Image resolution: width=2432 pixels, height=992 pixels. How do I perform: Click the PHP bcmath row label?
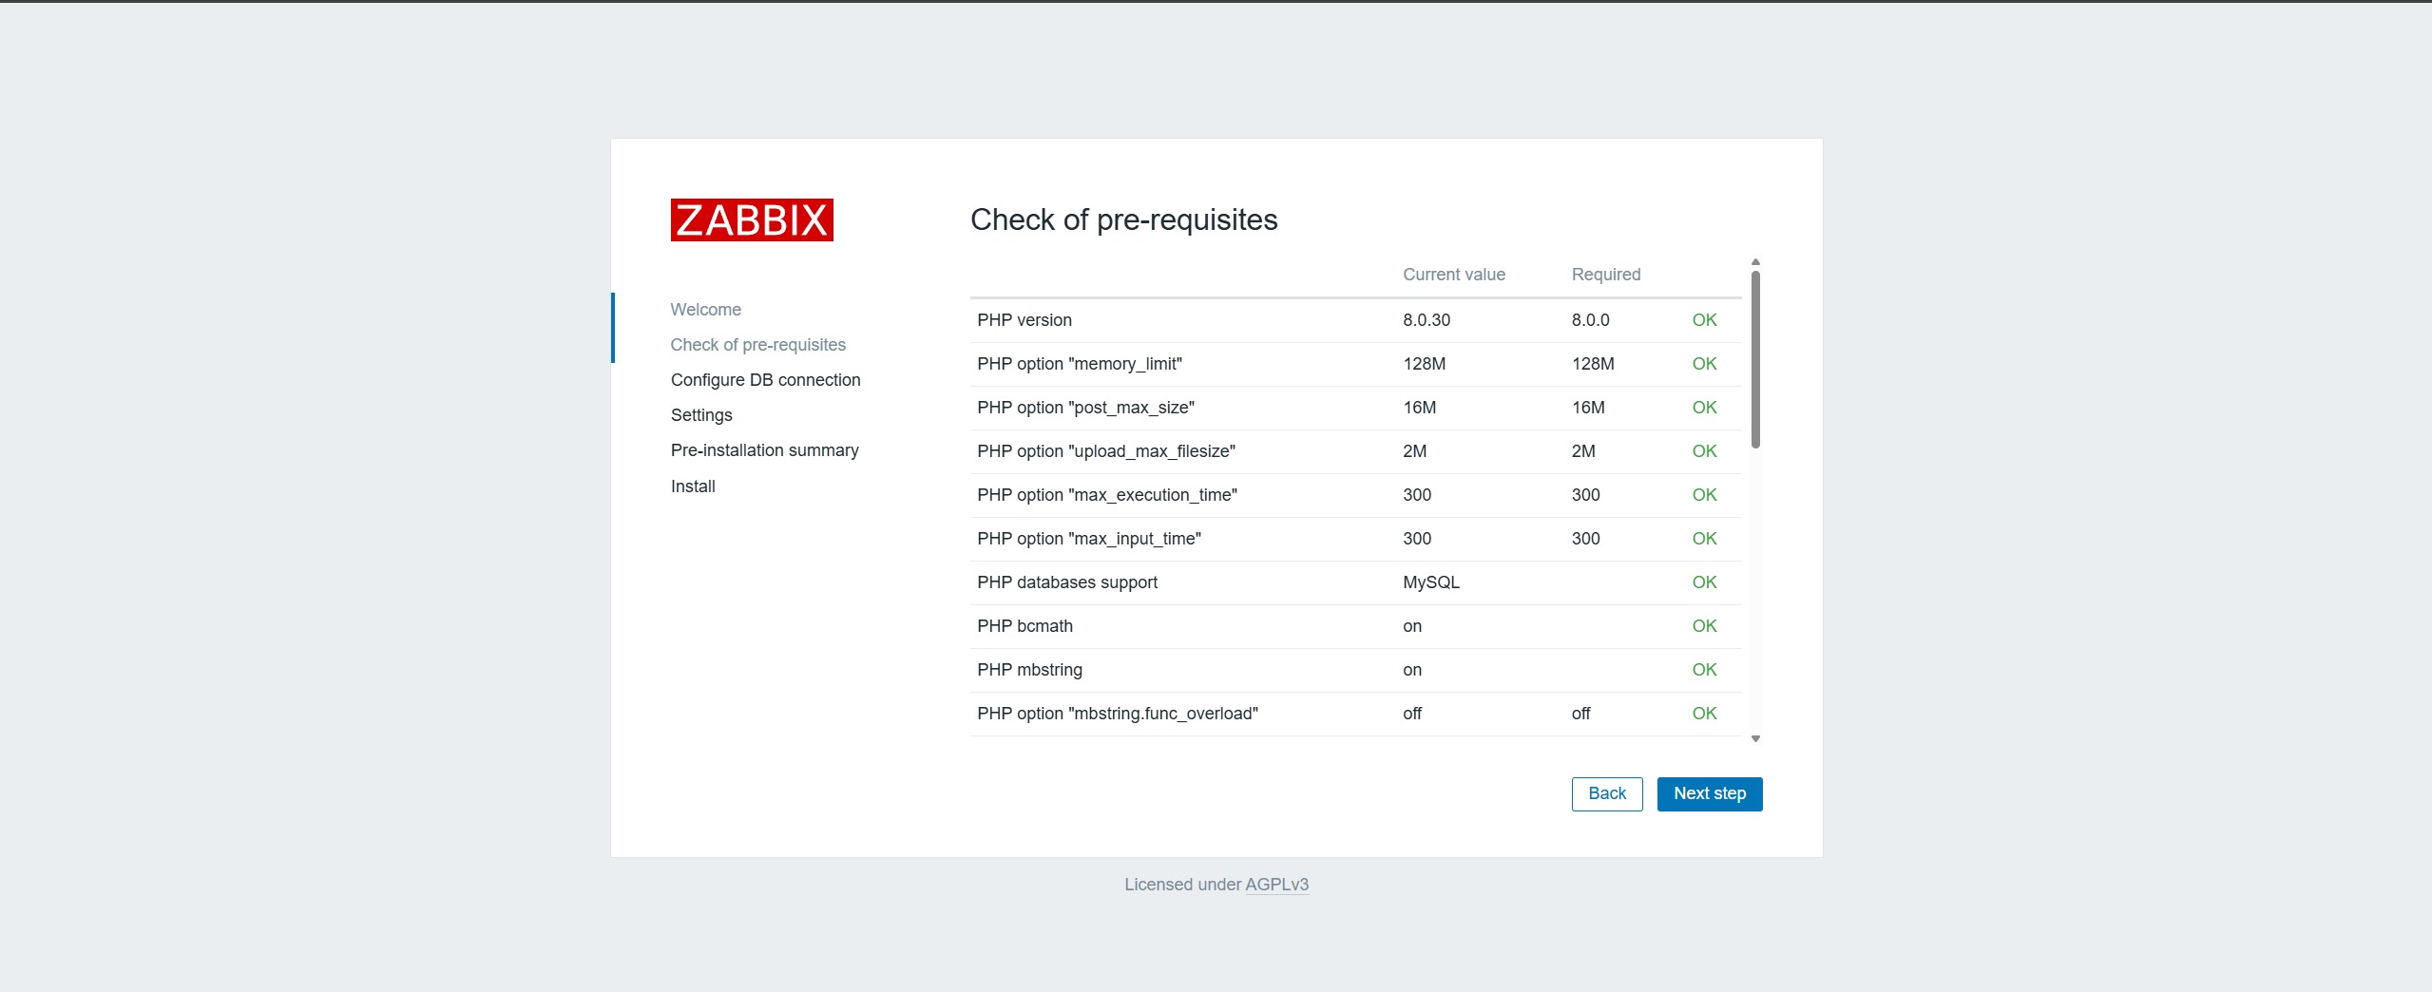click(x=1025, y=626)
